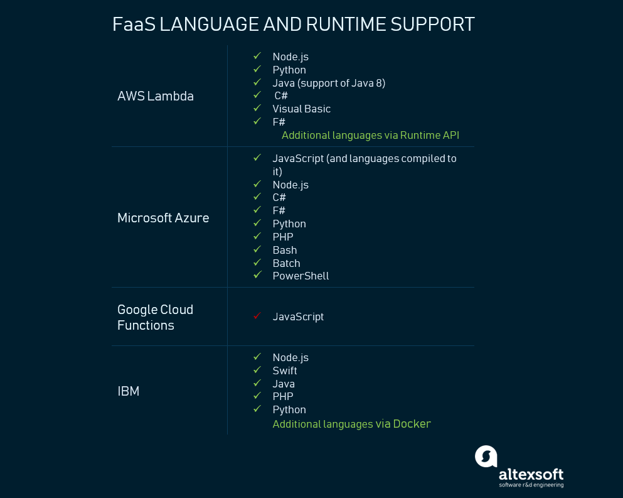
Task: Click 'PHP' in the Microsoft Azure list
Action: tap(283, 237)
